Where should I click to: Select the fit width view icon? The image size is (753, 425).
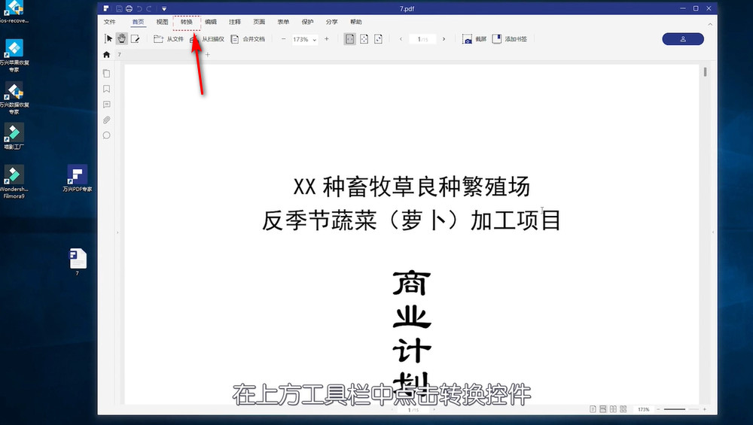[x=349, y=39]
